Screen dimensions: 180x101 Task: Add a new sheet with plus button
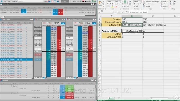119,98
